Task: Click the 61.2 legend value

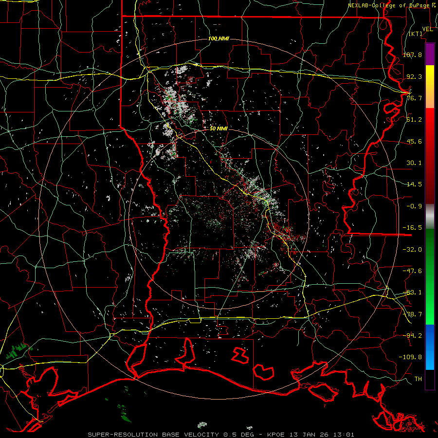Action: coord(414,120)
